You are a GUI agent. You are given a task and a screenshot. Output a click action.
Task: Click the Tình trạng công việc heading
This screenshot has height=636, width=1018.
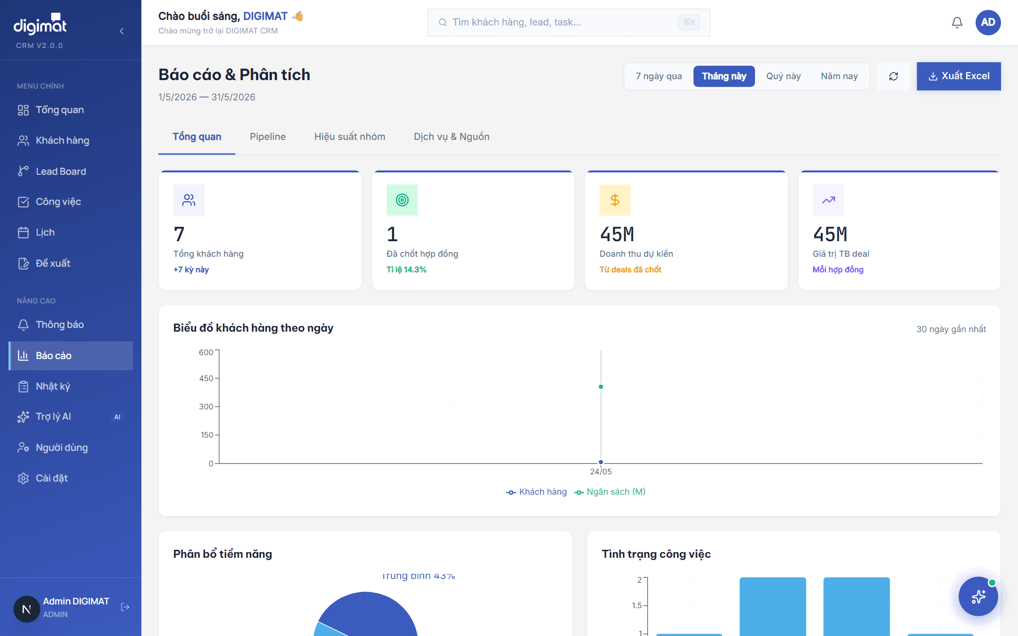click(x=657, y=554)
